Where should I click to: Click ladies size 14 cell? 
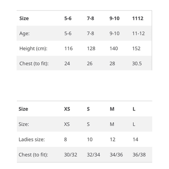135,139
